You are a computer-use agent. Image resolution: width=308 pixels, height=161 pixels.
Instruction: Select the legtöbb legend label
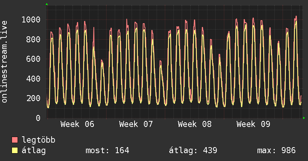(x=38, y=140)
